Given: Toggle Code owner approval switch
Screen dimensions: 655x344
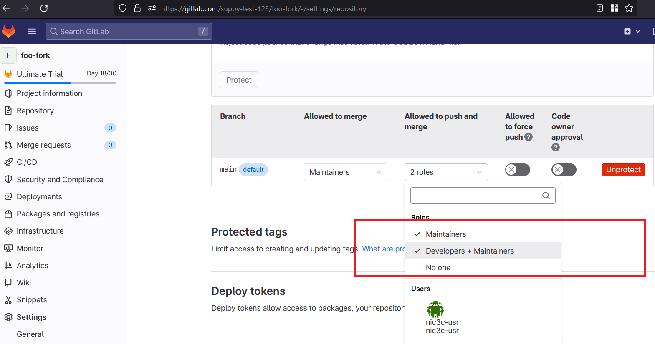Looking at the screenshot, I should coord(564,170).
